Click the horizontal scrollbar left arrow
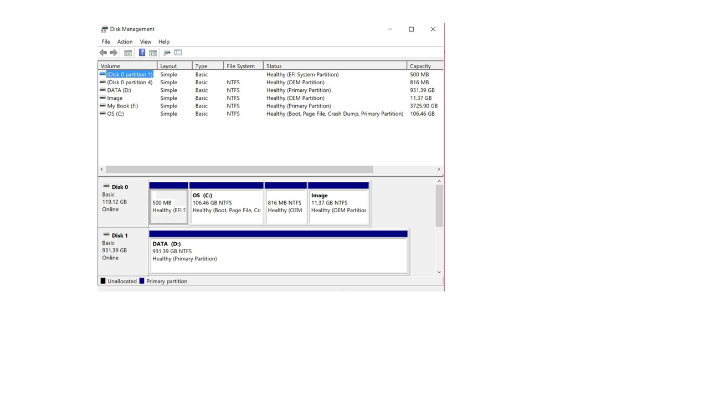 coord(101,169)
